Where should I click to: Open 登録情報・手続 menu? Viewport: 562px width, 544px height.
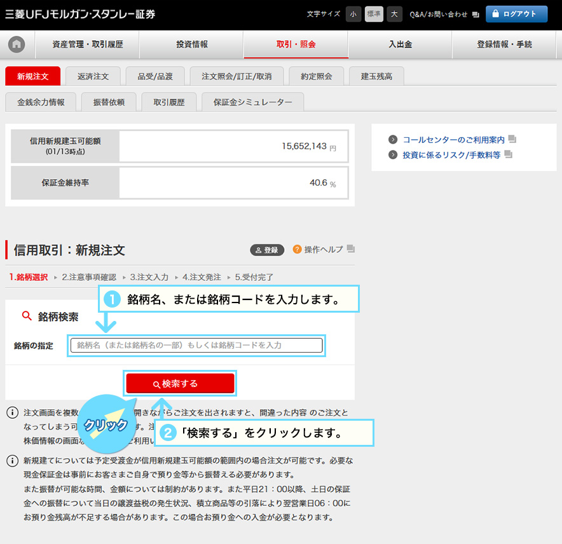click(504, 44)
